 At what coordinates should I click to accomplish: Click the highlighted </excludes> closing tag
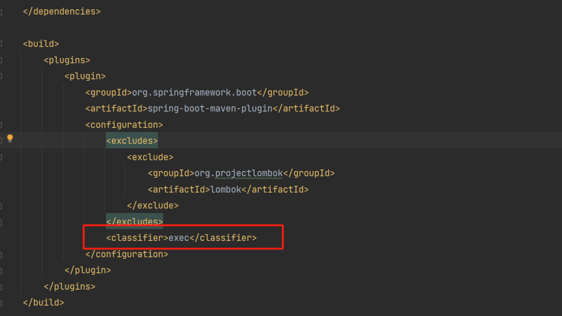tap(134, 222)
